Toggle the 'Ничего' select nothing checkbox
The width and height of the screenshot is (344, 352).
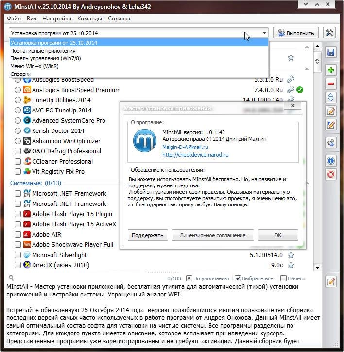pos(283,278)
